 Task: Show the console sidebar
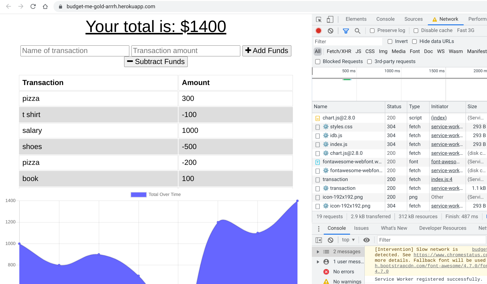[319, 240]
